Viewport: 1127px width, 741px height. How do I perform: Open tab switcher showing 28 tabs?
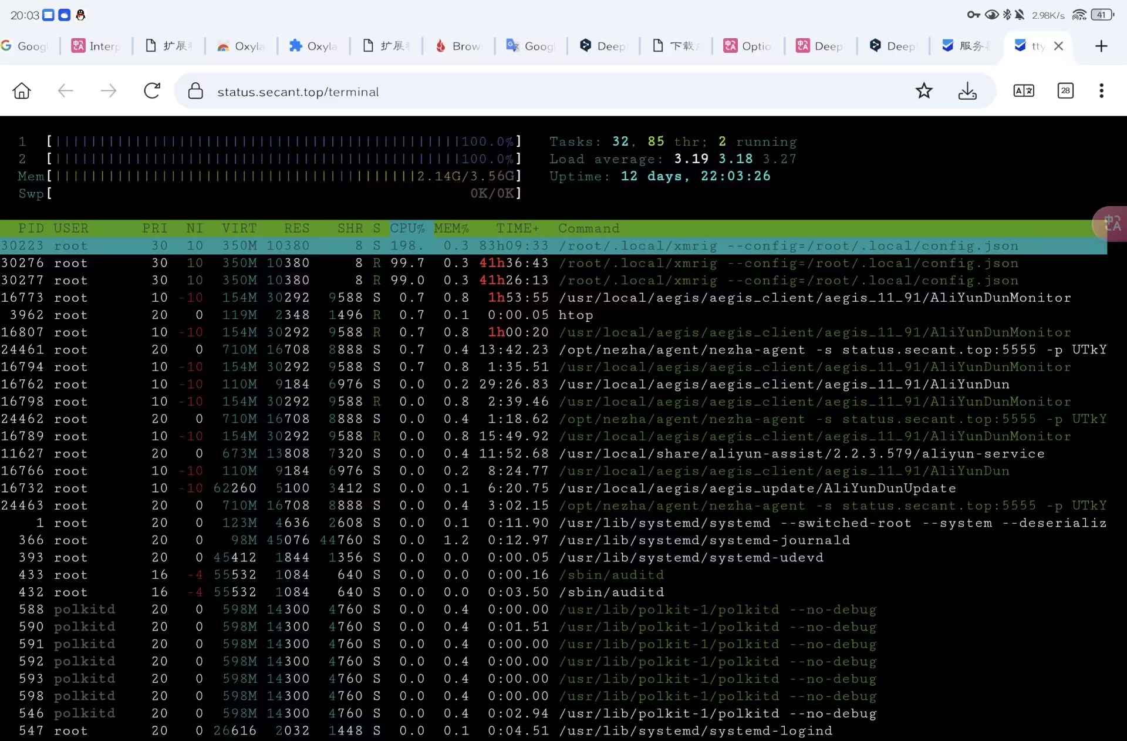tap(1065, 91)
